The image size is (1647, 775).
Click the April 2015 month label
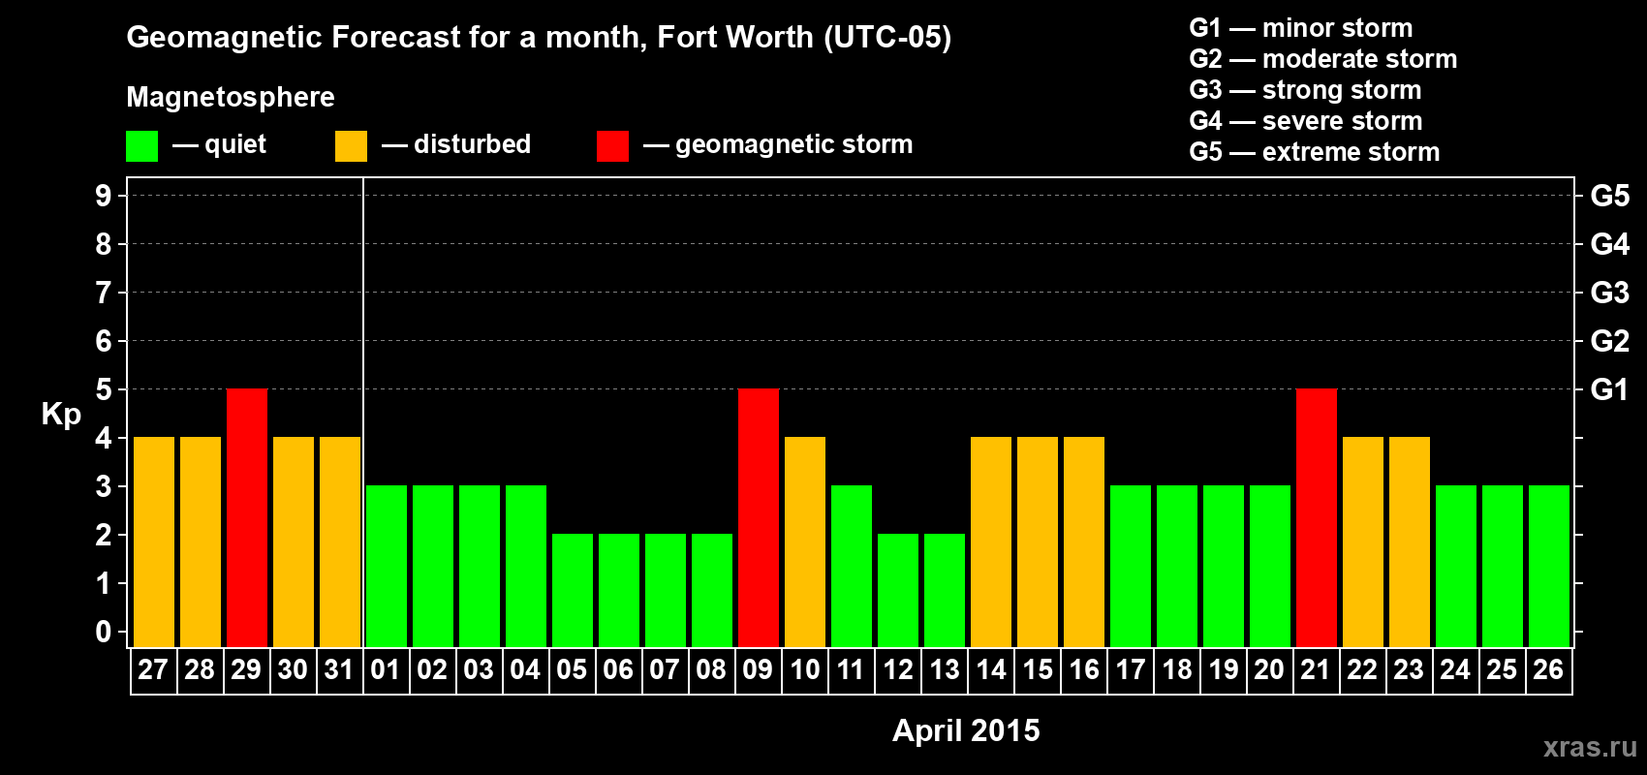[966, 730]
